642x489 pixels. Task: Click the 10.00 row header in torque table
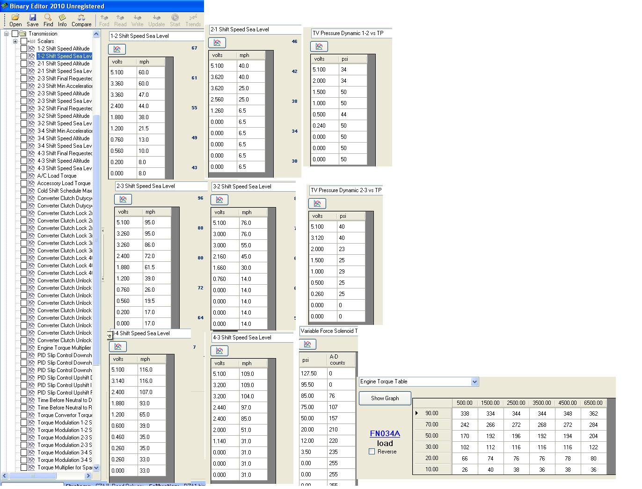[432, 469]
